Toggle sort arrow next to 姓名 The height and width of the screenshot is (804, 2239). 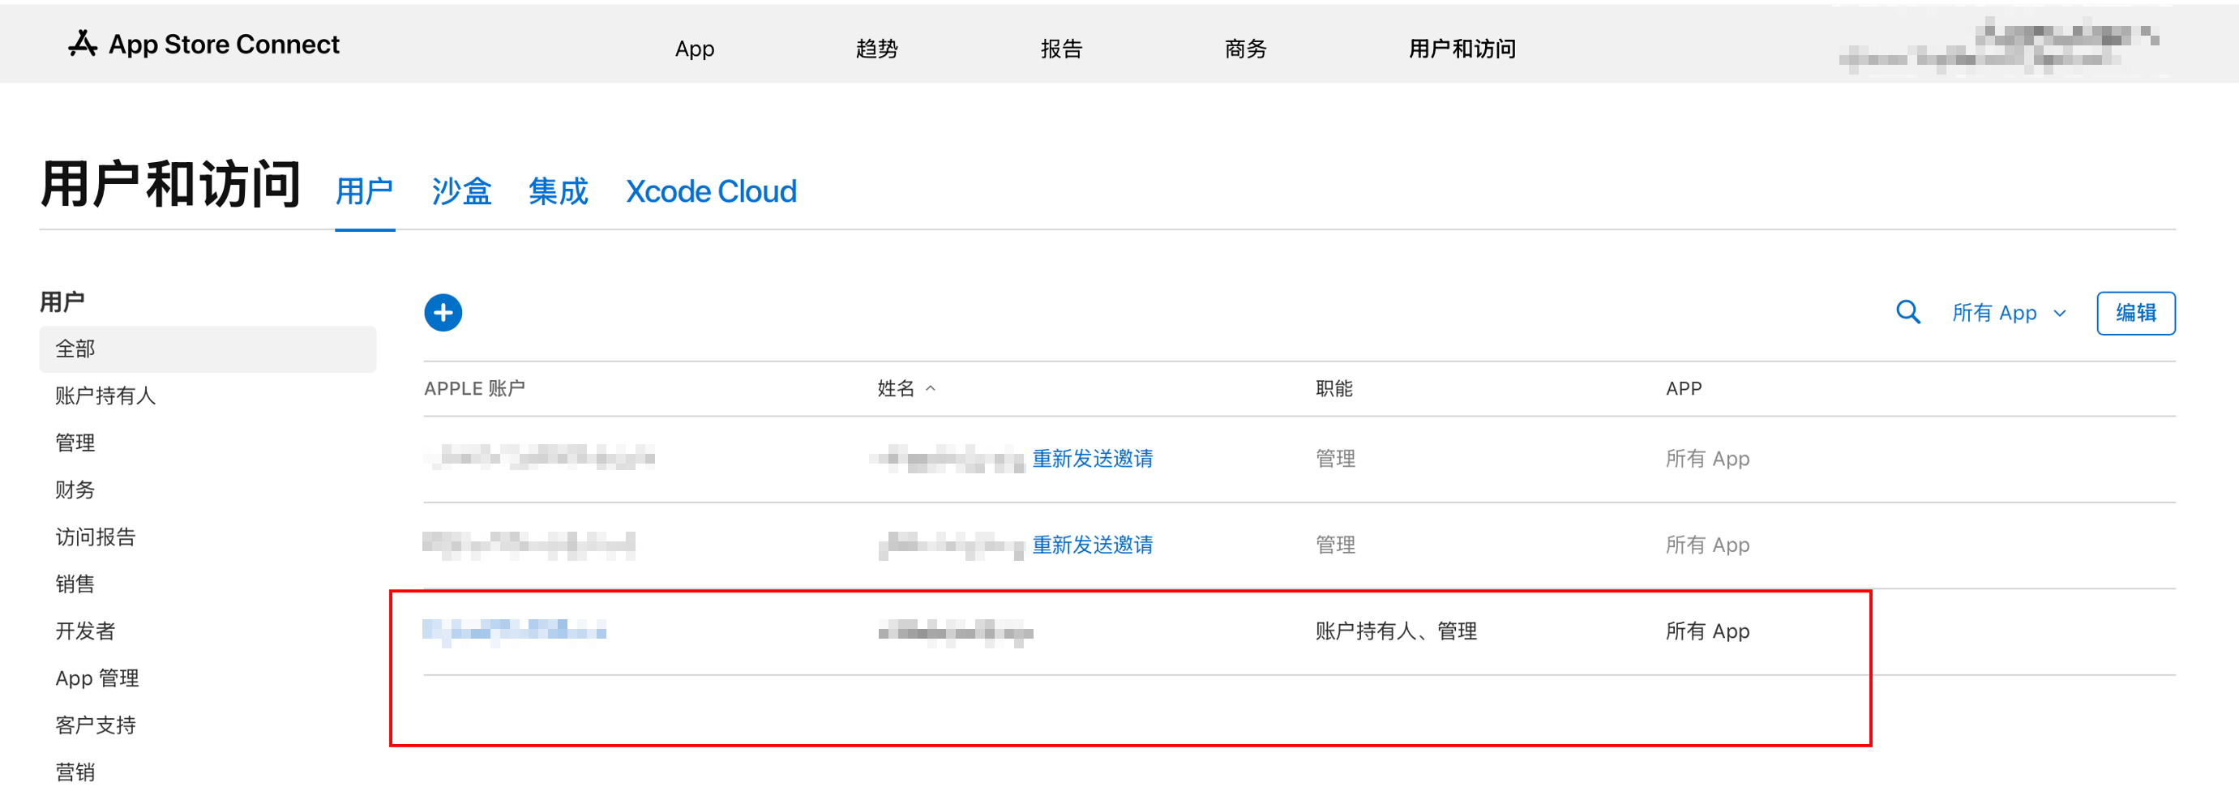930,388
